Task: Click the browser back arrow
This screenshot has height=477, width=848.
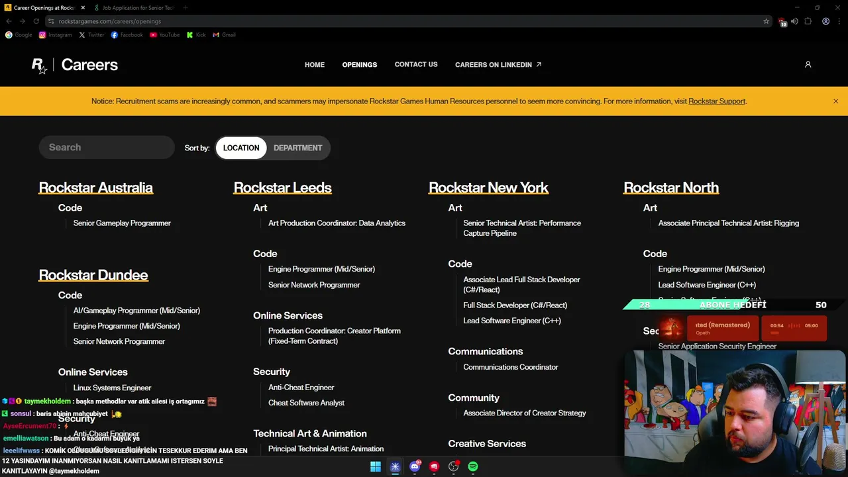Action: 9,21
